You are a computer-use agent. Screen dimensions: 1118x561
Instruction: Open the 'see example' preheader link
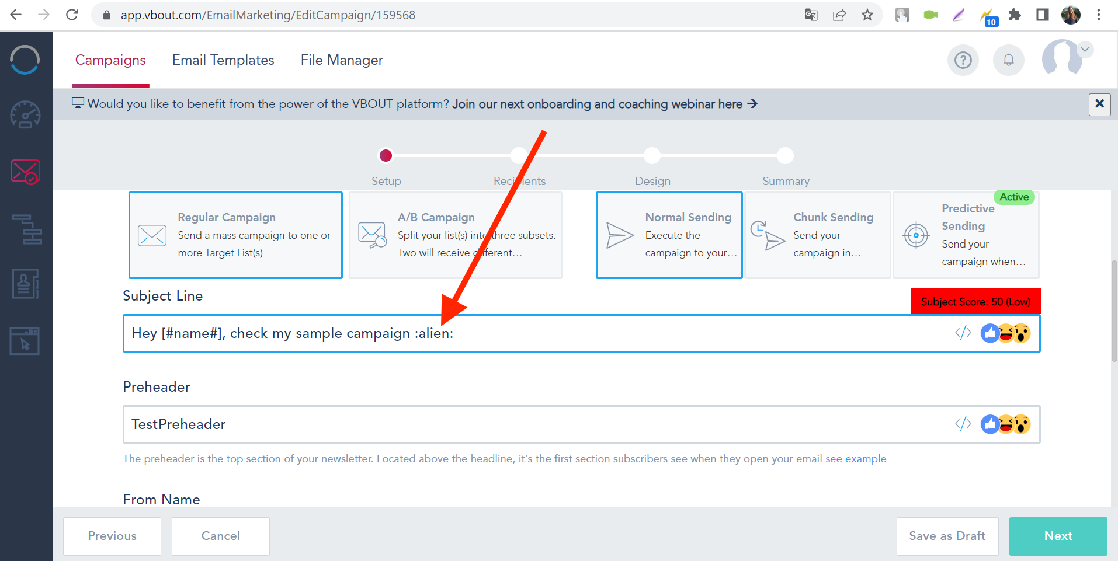tap(856, 459)
